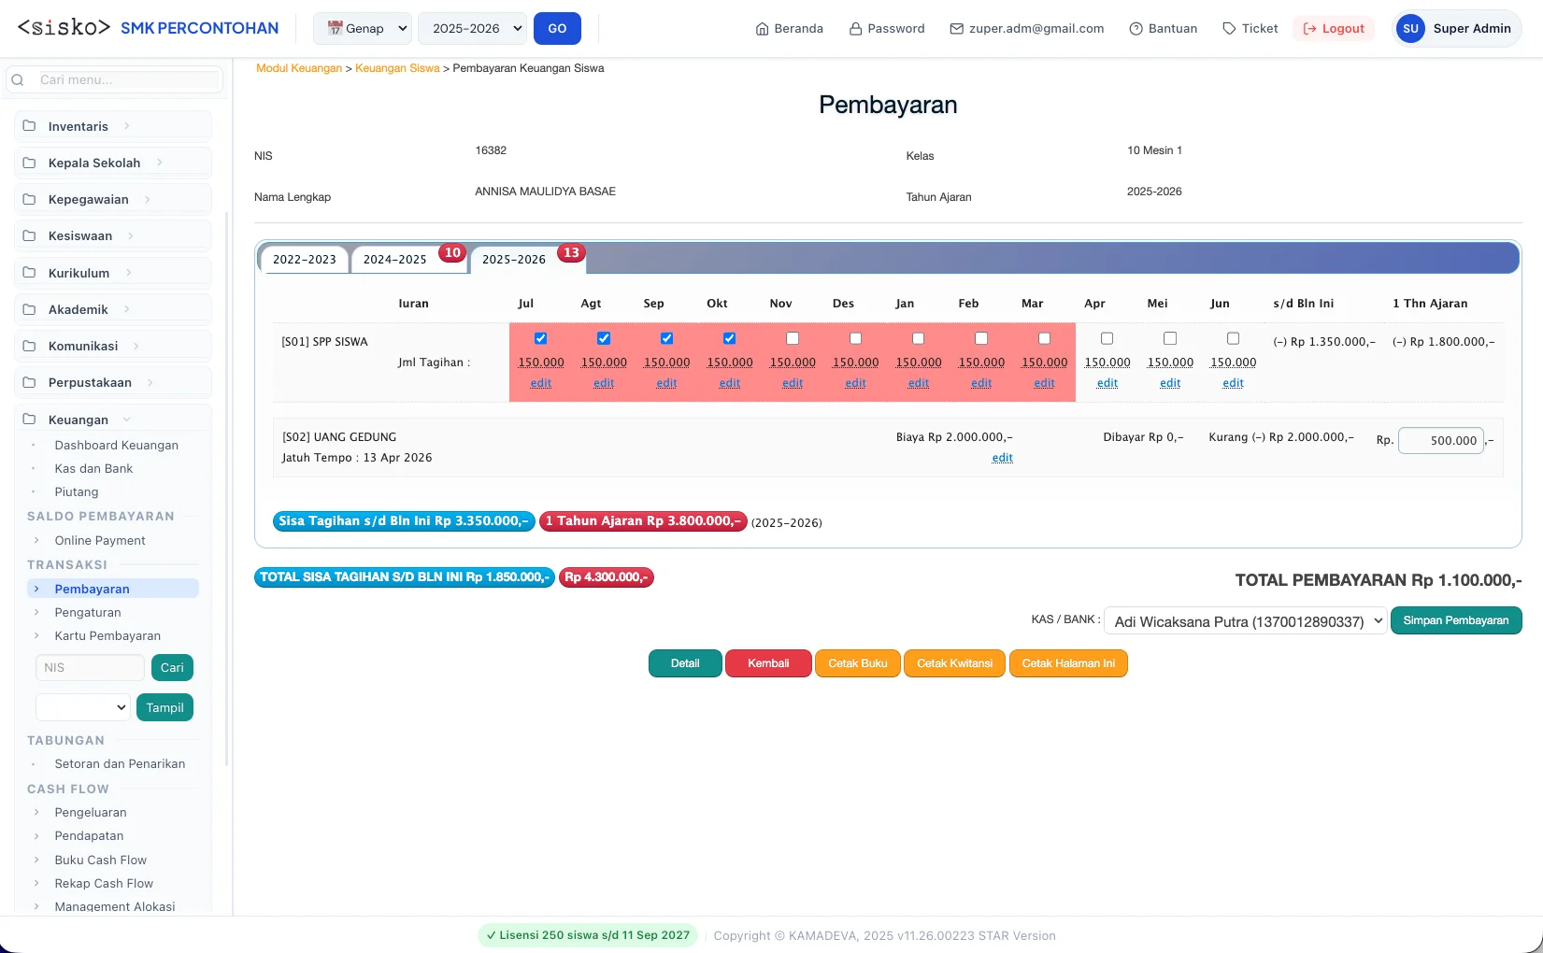Open Bantuan help icon
This screenshot has height=953, width=1543.
tap(1136, 29)
